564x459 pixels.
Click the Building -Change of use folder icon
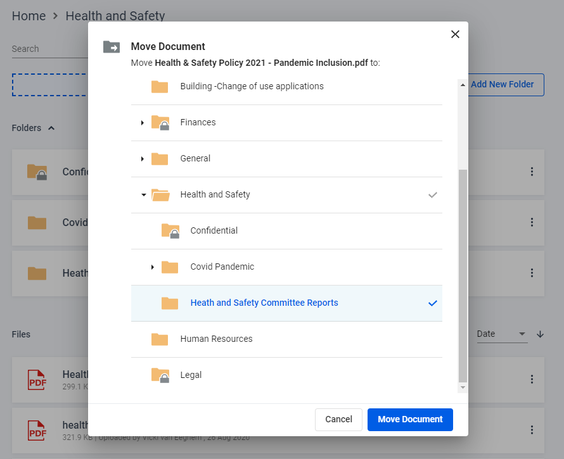[160, 87]
